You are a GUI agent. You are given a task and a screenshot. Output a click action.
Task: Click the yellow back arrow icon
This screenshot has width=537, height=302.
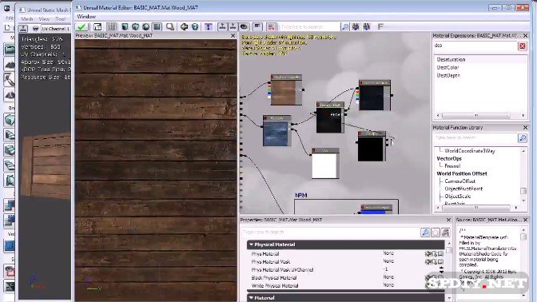184,26
